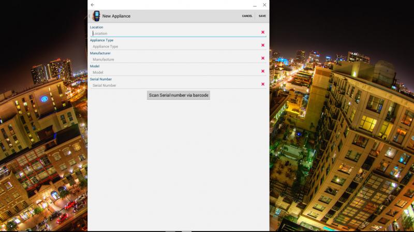Minimize the app window
The height and width of the screenshot is (232, 414).
[255, 5]
